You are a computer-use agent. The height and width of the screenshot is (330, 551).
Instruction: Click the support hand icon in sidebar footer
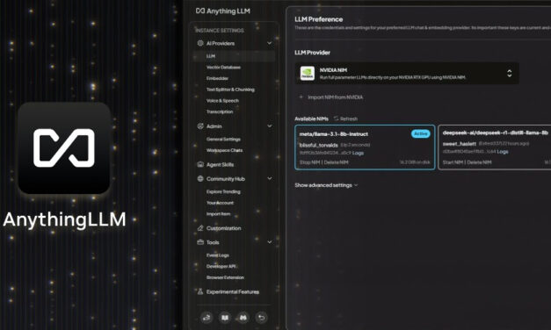point(207,318)
